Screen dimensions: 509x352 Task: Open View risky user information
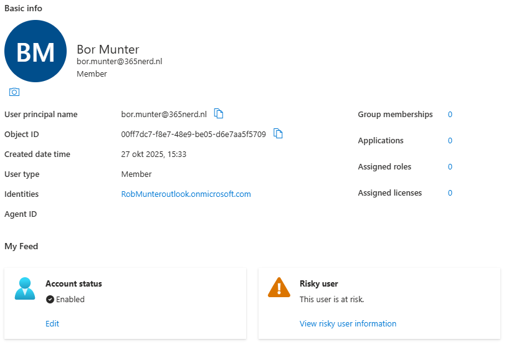click(x=348, y=324)
